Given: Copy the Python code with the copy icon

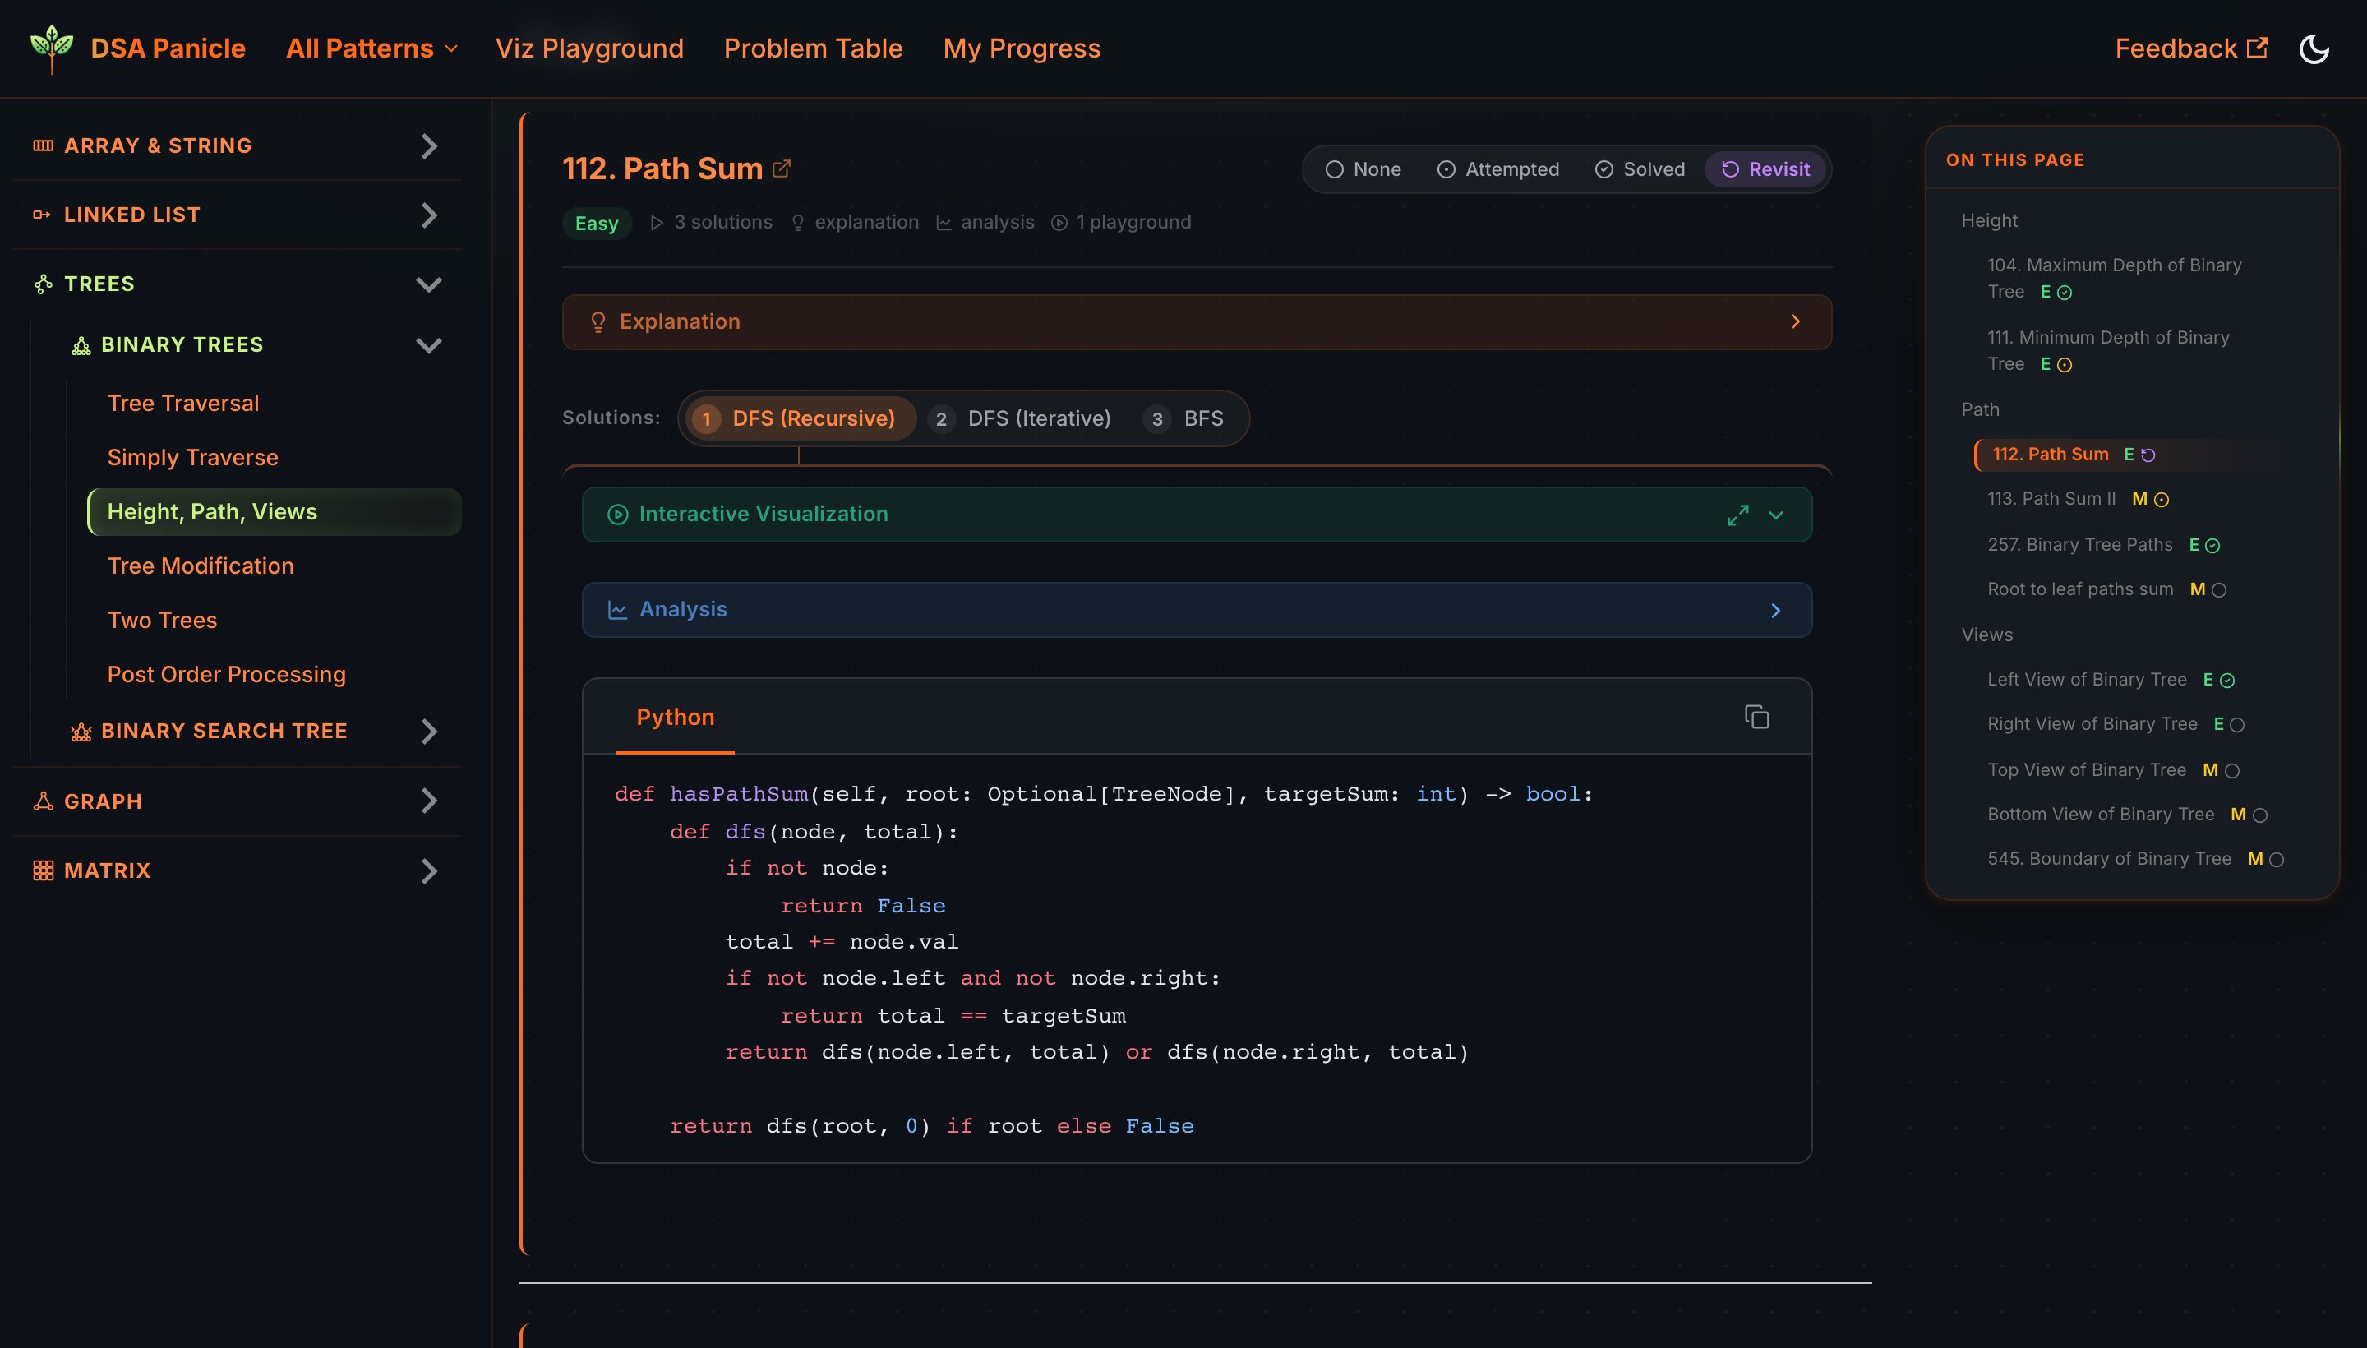Looking at the screenshot, I should (1756, 717).
